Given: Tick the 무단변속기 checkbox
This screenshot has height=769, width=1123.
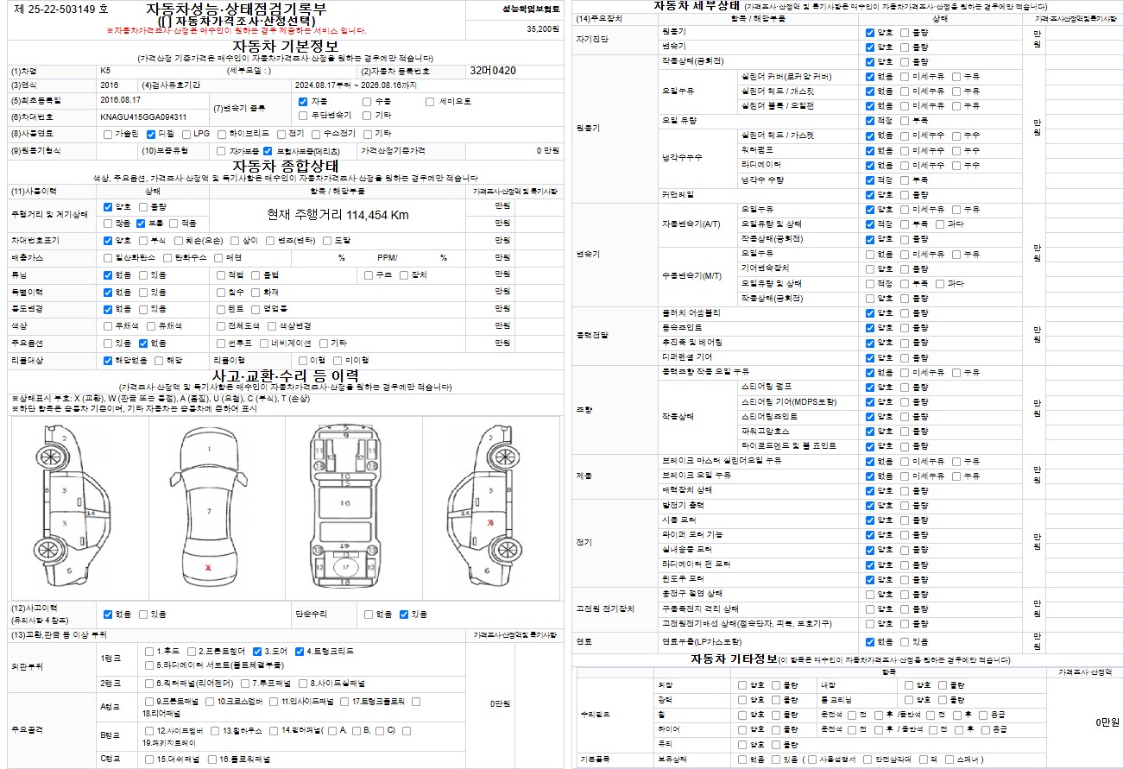Looking at the screenshot, I should point(303,115).
